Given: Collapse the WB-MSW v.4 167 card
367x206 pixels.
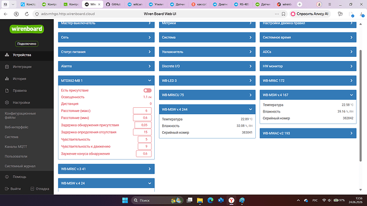Looking at the screenshot, I should click(308, 95).
